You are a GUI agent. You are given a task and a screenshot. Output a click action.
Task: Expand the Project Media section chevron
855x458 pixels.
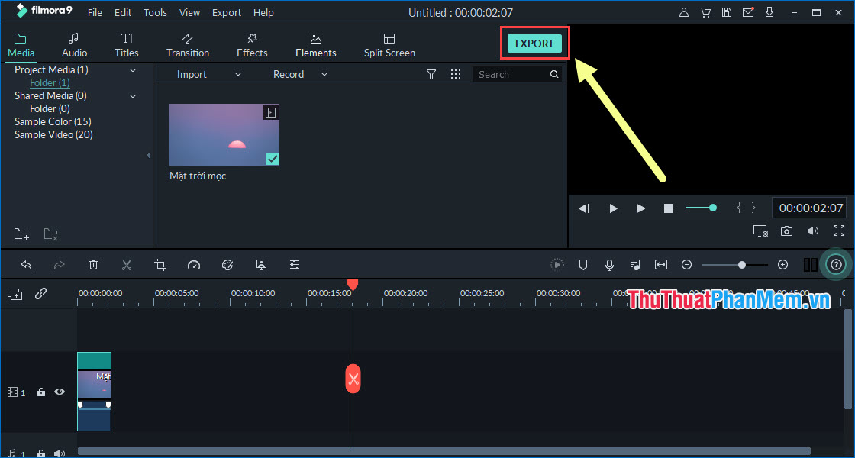(x=132, y=69)
